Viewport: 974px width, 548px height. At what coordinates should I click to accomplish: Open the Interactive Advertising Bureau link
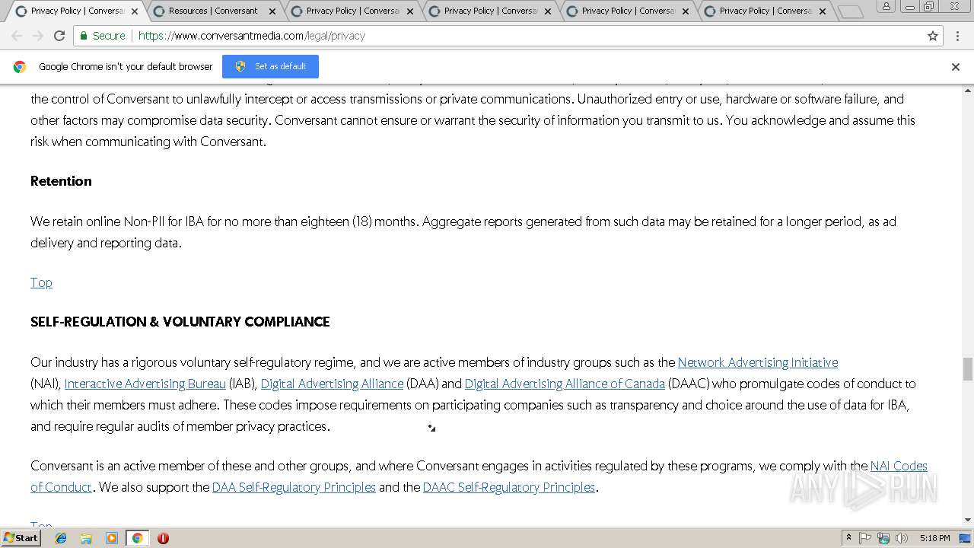(x=145, y=384)
